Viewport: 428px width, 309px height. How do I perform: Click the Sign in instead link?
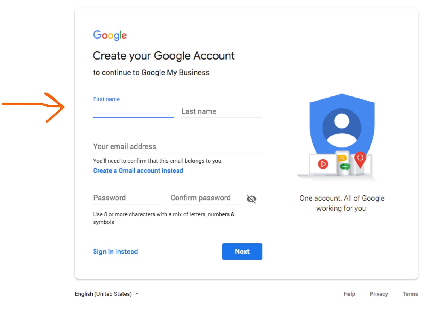click(115, 252)
